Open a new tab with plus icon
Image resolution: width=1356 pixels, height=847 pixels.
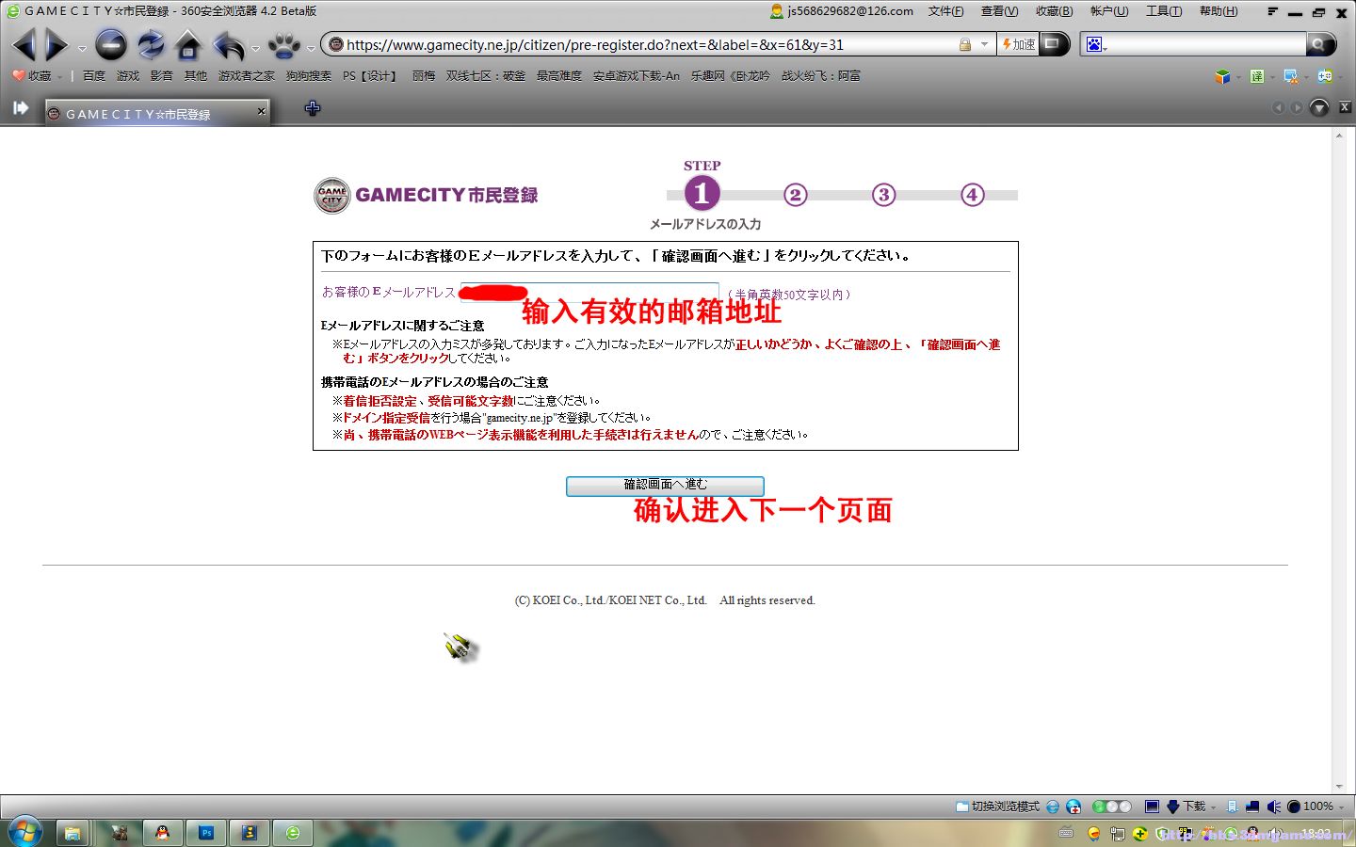click(313, 108)
